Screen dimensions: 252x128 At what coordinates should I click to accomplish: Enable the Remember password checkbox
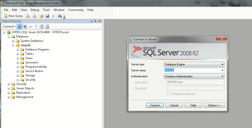[168, 94]
